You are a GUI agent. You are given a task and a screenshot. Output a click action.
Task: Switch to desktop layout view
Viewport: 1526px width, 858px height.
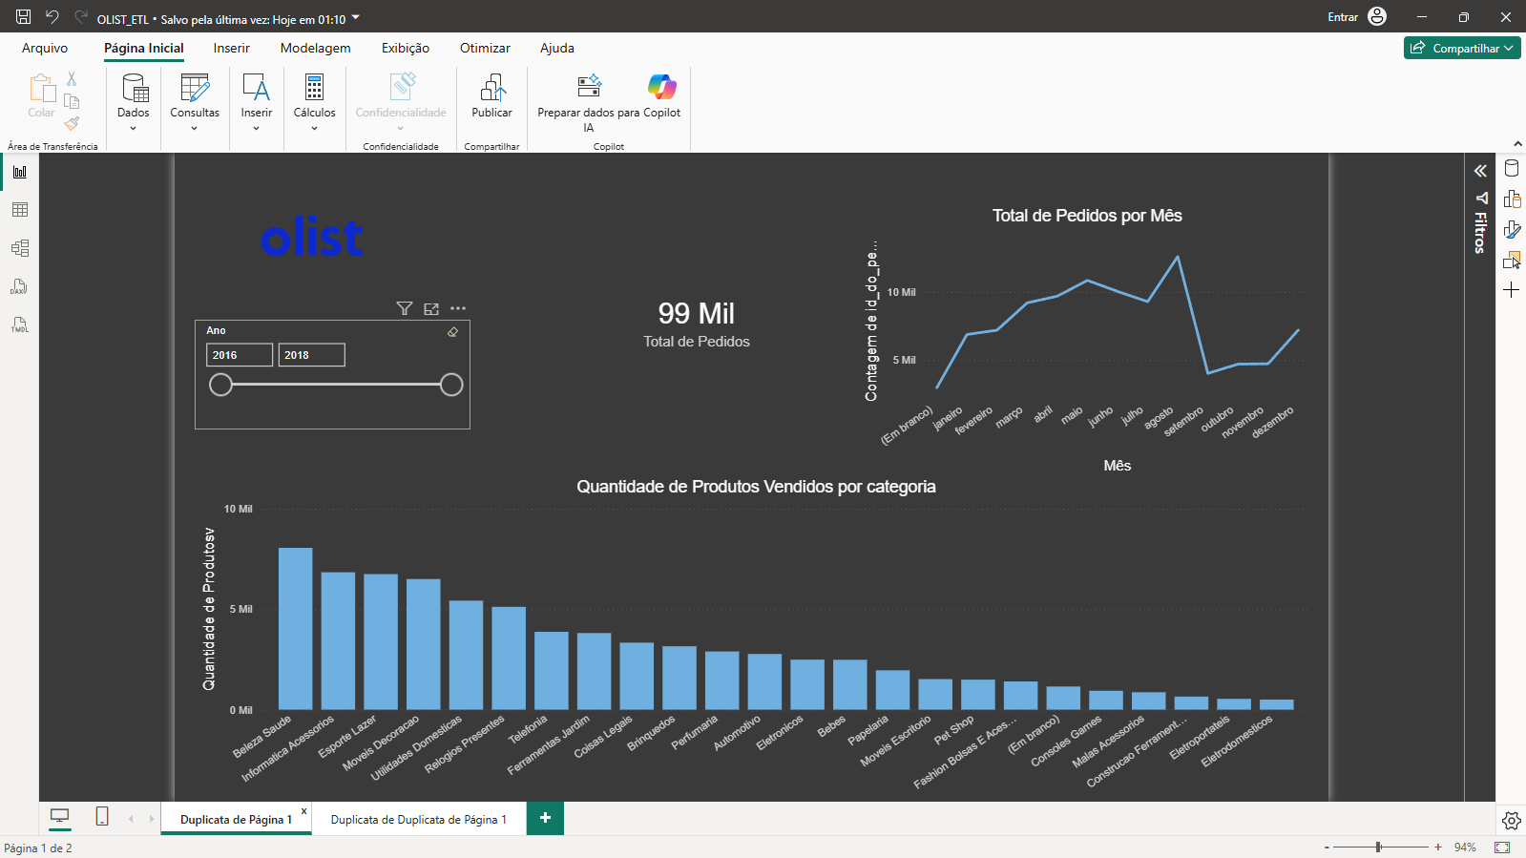click(x=59, y=816)
